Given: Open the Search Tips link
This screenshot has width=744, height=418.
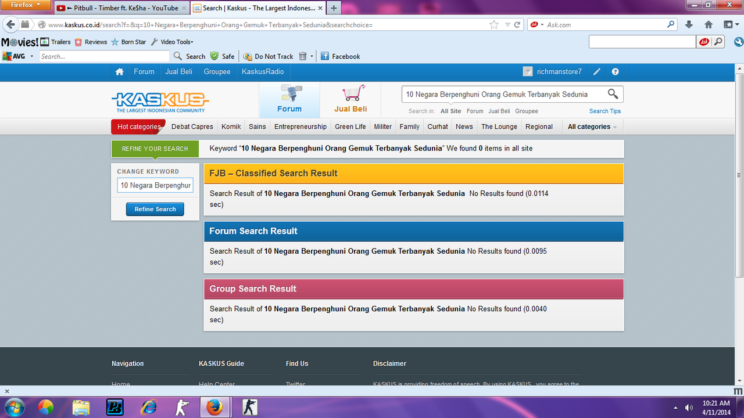Looking at the screenshot, I should (605, 111).
